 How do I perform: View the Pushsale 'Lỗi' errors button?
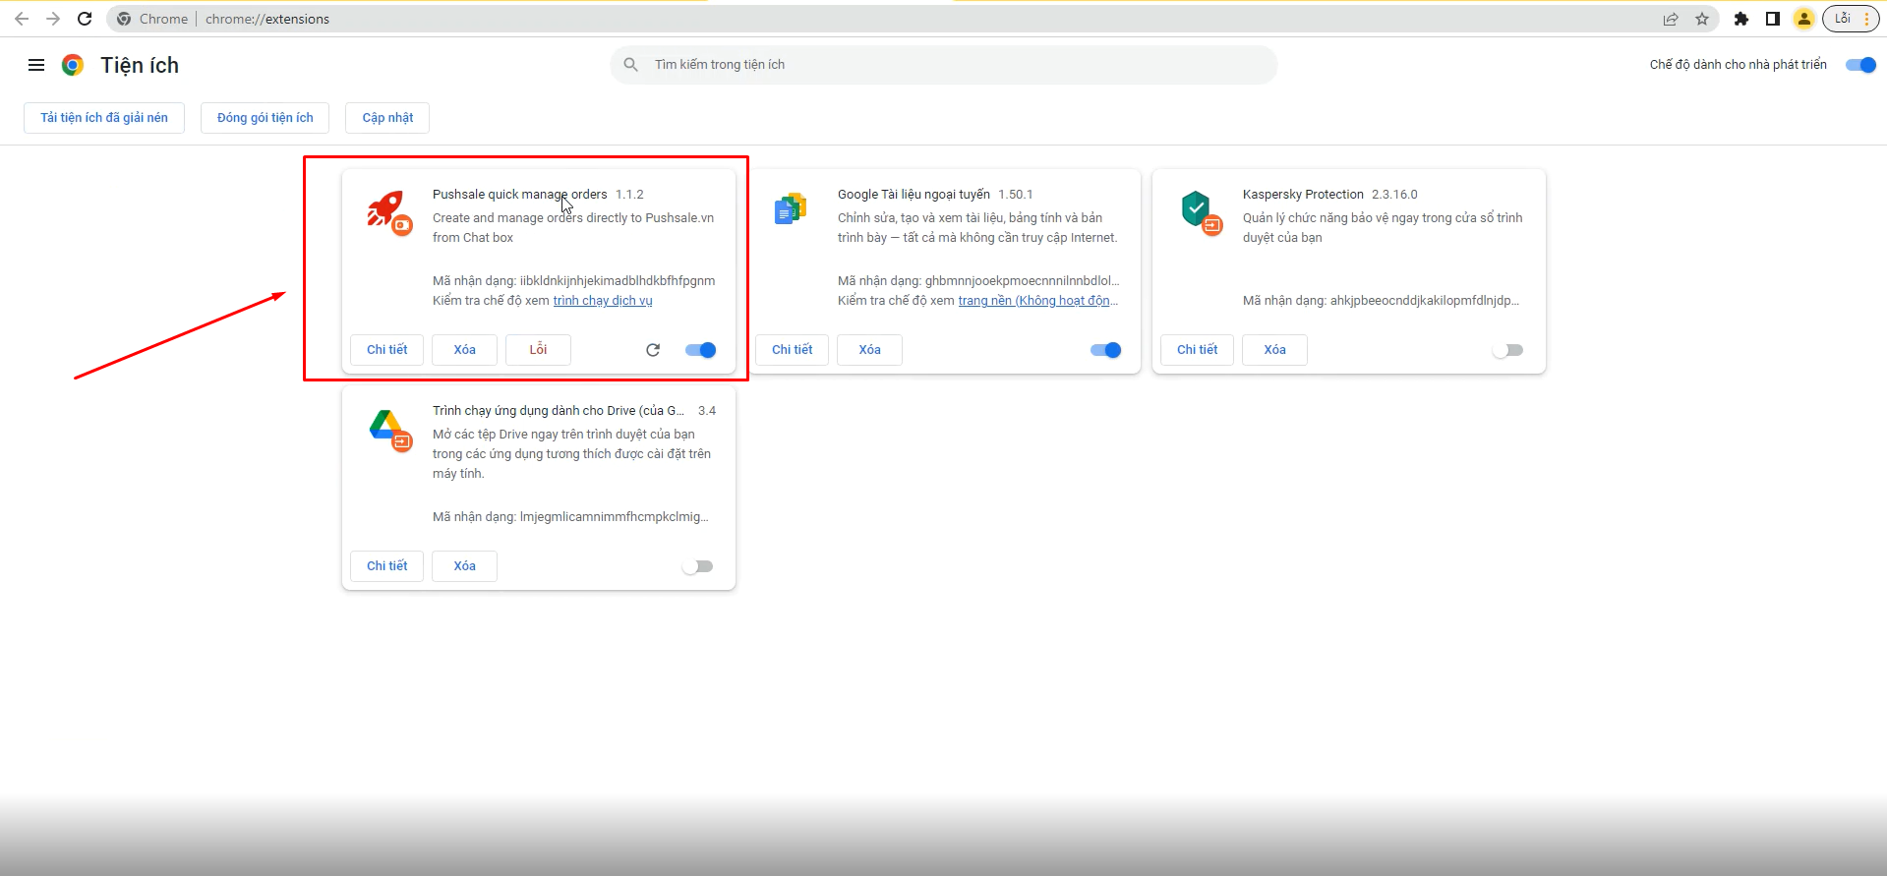(538, 350)
